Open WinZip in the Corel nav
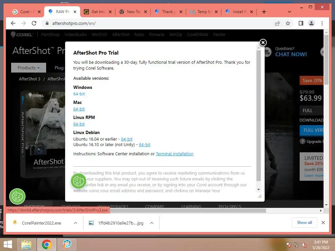Screen dimensions: 335x251 (x=175, y=35)
